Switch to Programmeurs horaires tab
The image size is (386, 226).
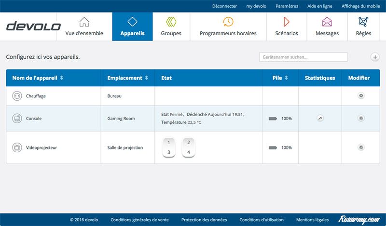click(228, 27)
